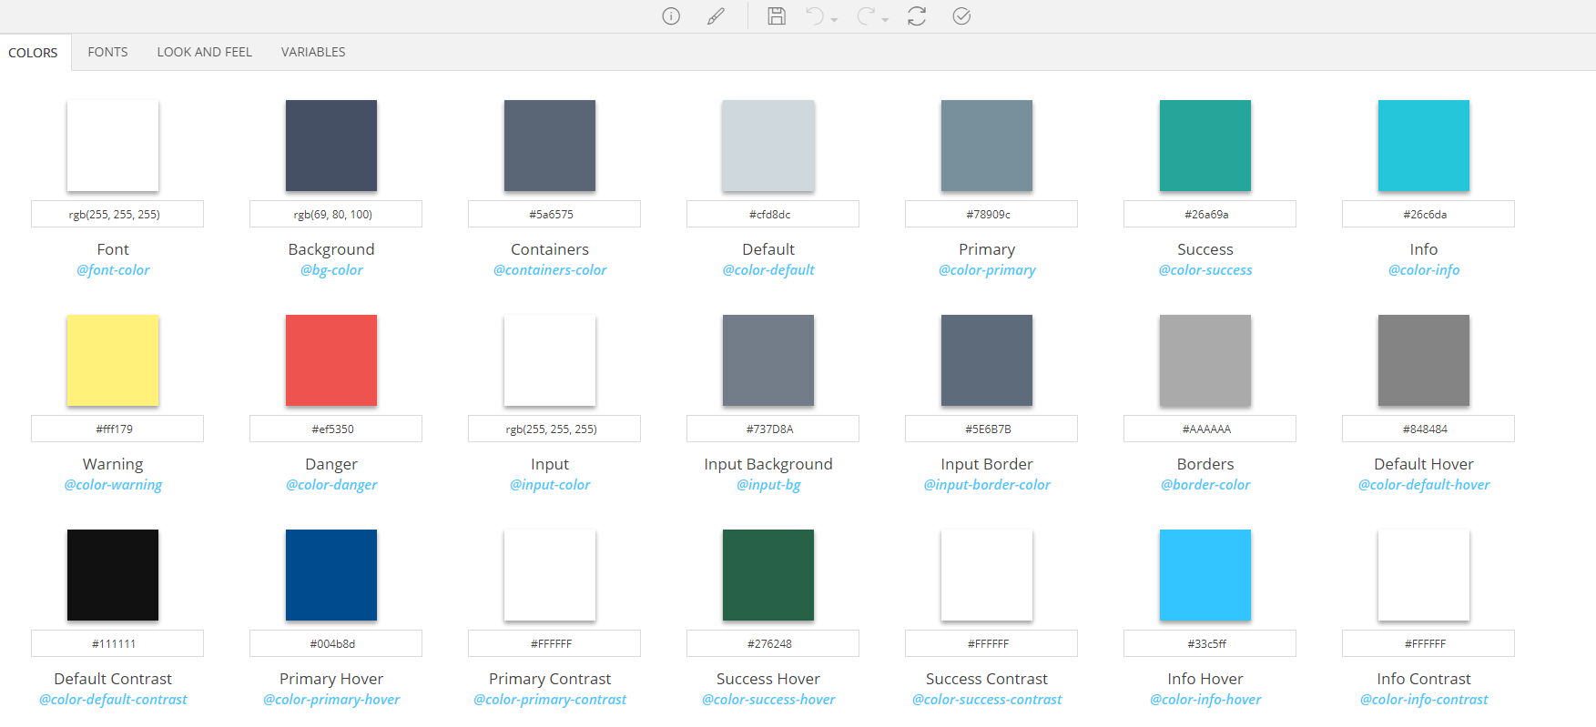This screenshot has width=1596, height=727.
Task: Go to the Variables tab
Action: [x=313, y=52]
